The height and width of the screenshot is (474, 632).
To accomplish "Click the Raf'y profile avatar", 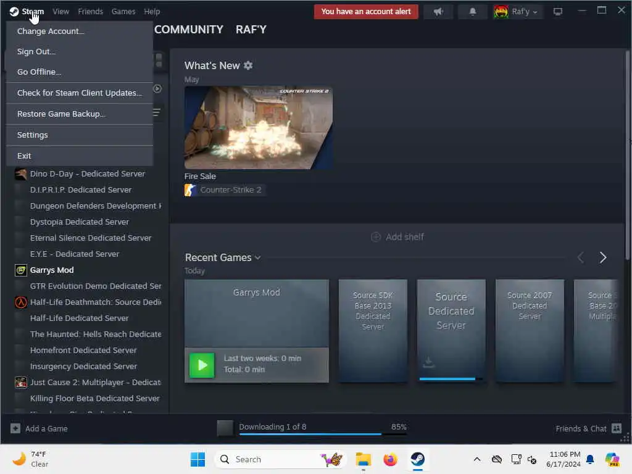I will [x=501, y=12].
